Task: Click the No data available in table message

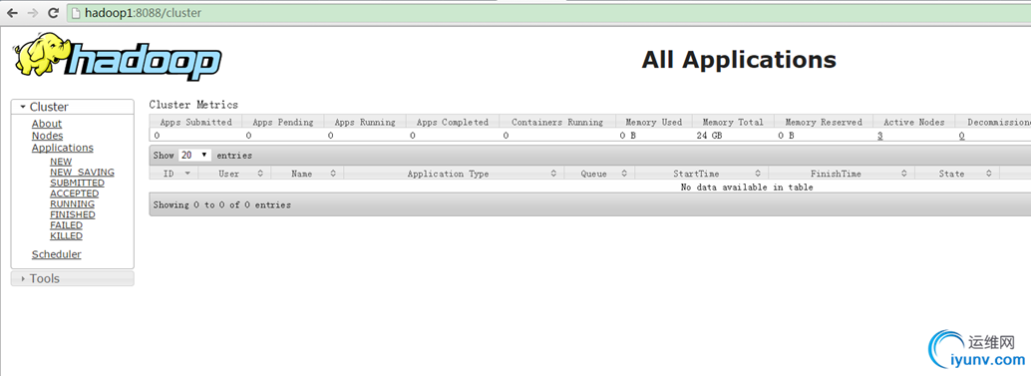Action: tap(746, 188)
